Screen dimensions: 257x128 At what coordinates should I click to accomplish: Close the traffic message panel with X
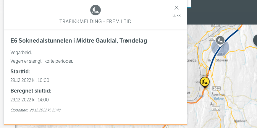[177, 8]
